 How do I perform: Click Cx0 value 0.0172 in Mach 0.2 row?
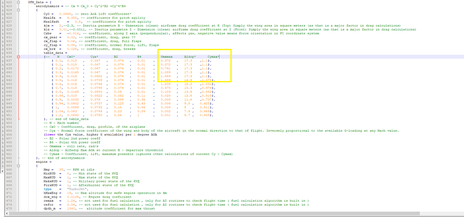point(72,68)
